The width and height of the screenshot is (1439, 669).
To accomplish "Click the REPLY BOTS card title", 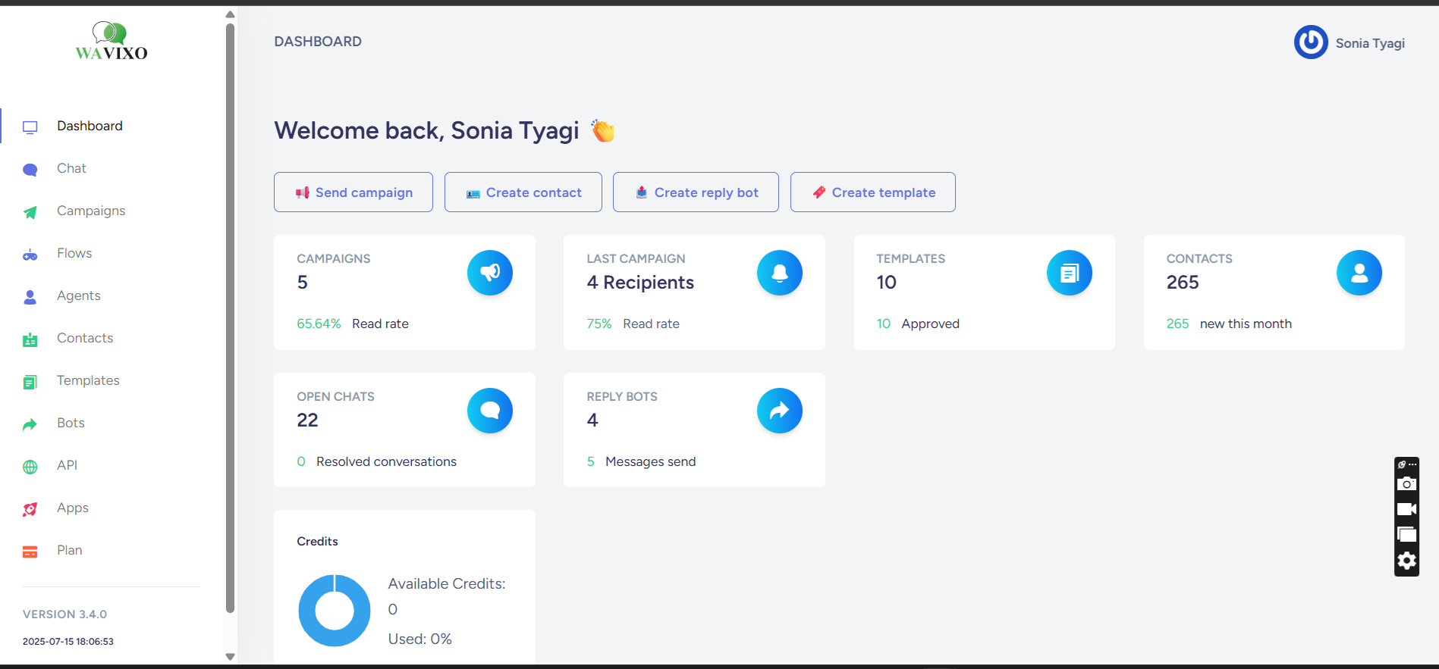I will click(622, 396).
